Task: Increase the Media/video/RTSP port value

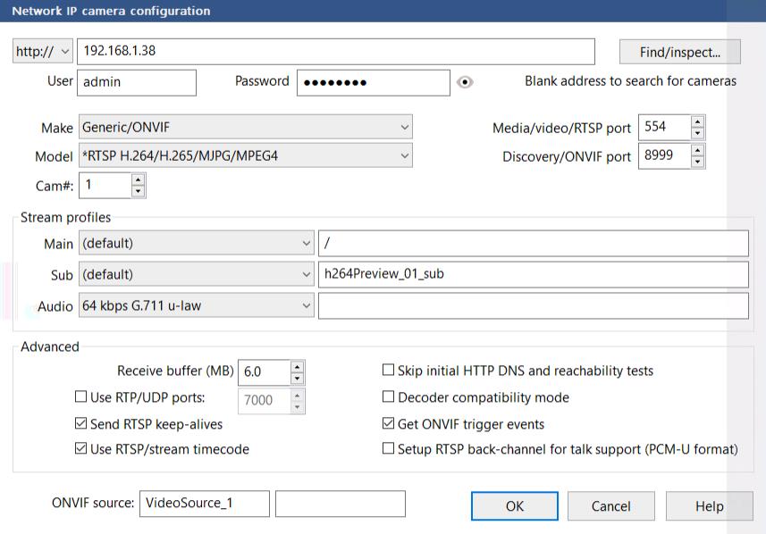Action: (698, 121)
